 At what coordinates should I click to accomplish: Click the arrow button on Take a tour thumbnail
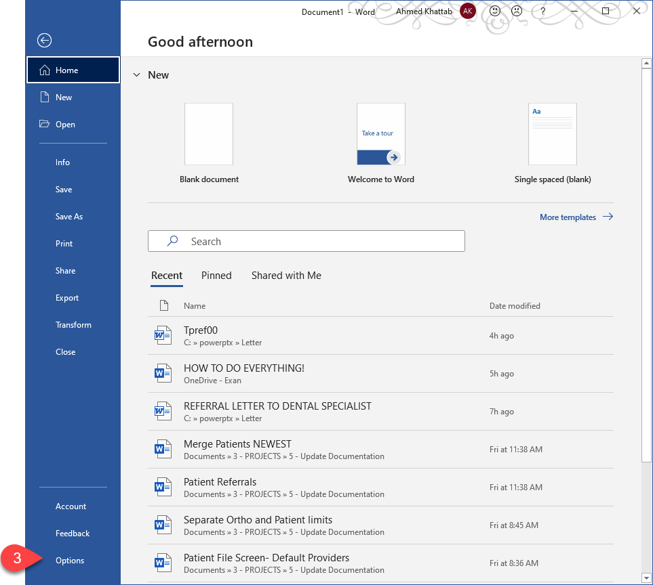tap(393, 158)
